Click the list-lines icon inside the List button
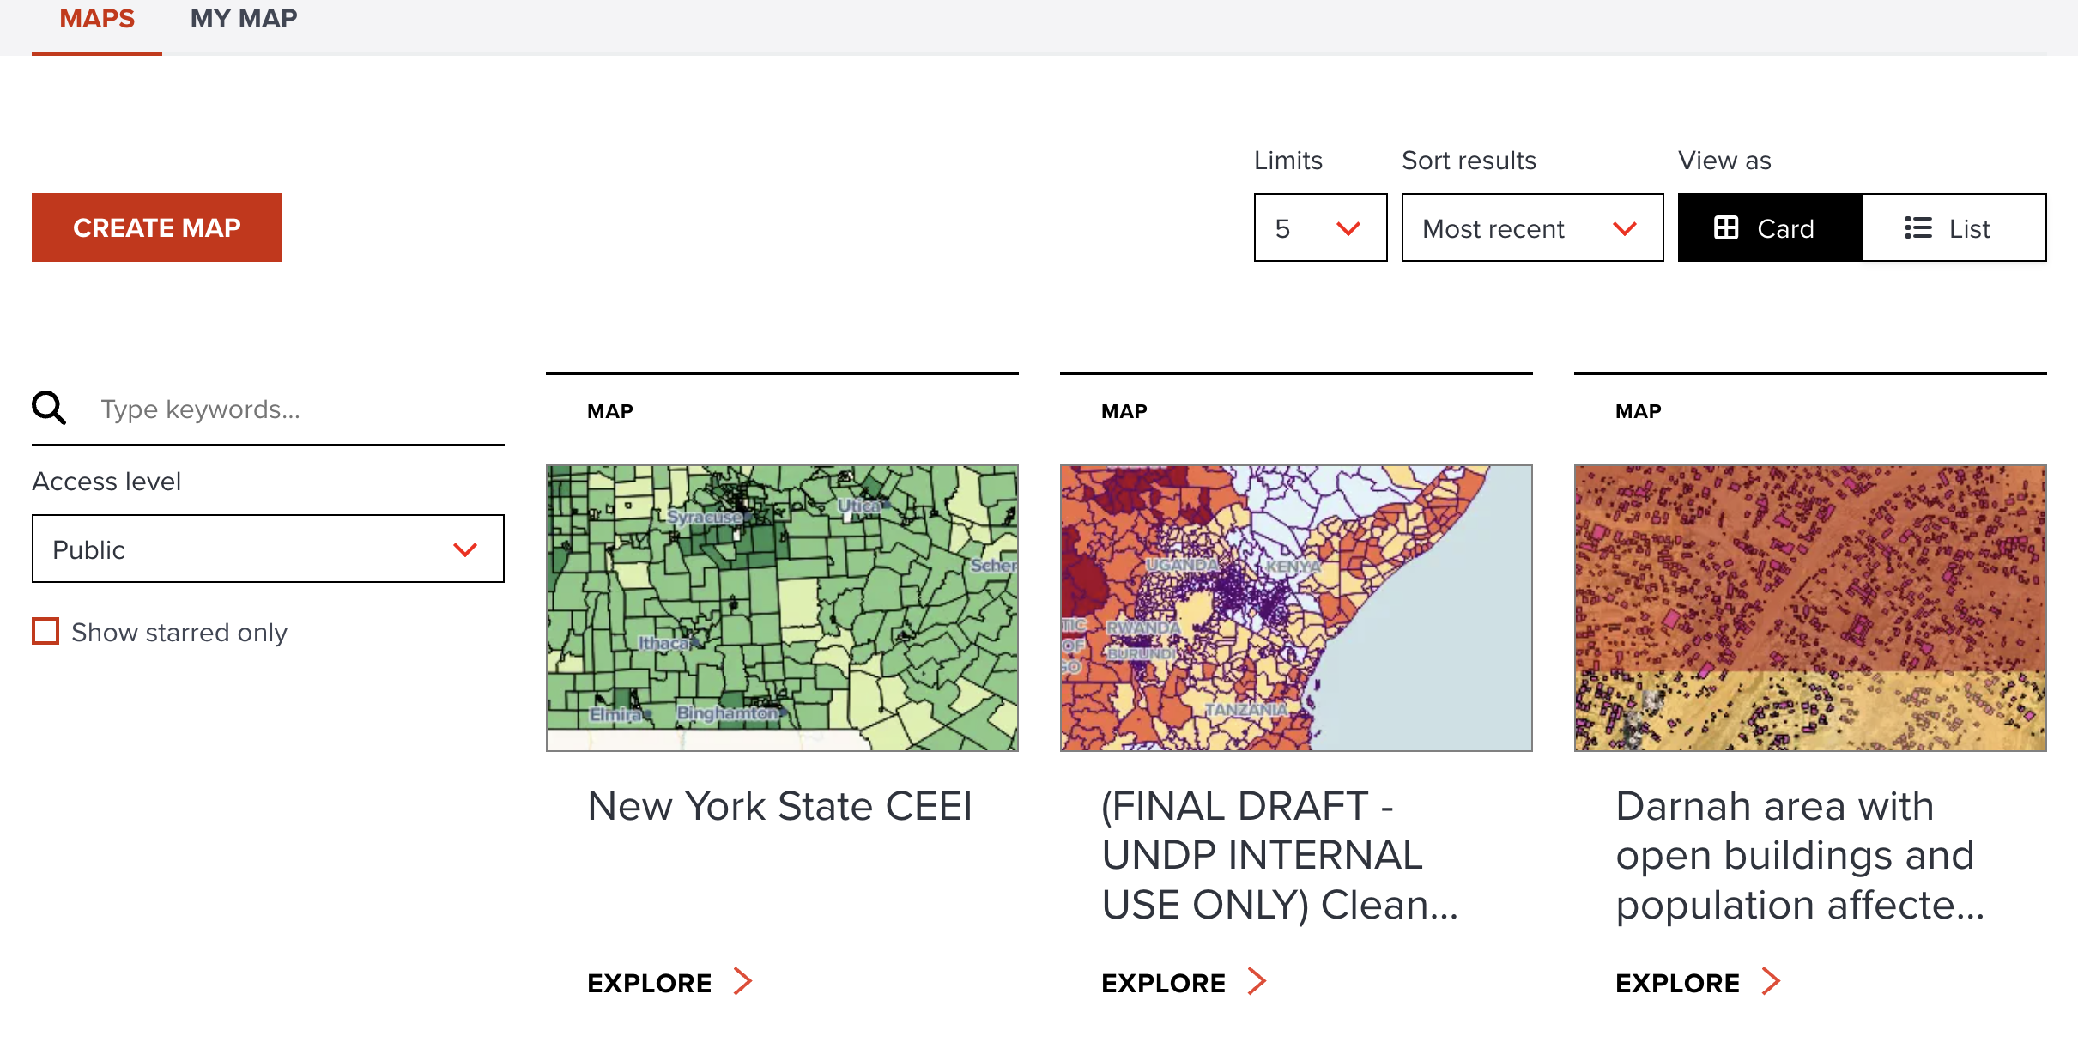The height and width of the screenshot is (1061, 2078). tap(1917, 227)
